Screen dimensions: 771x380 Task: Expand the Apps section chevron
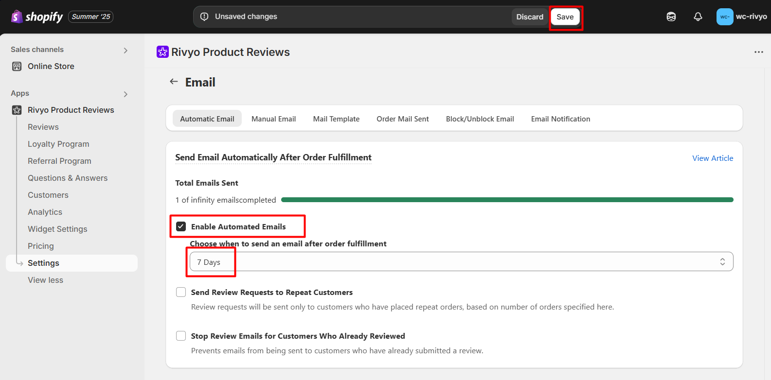point(126,94)
